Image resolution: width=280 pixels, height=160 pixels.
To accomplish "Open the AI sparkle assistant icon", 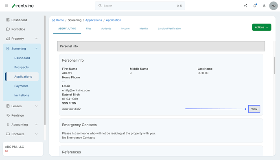I will [245, 6].
